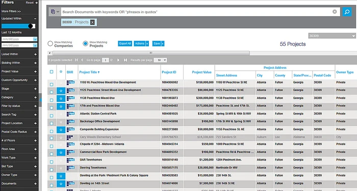Expand the Bidding Within filter
Viewport: 357px width, 191px height.
(x=35, y=63)
